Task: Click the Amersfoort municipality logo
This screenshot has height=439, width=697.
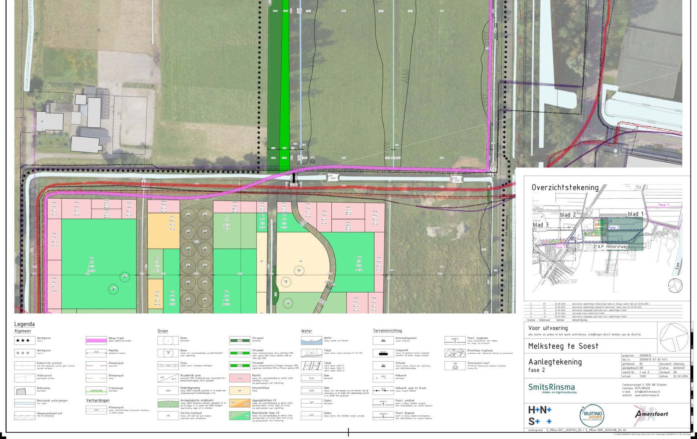Action: coord(651,415)
